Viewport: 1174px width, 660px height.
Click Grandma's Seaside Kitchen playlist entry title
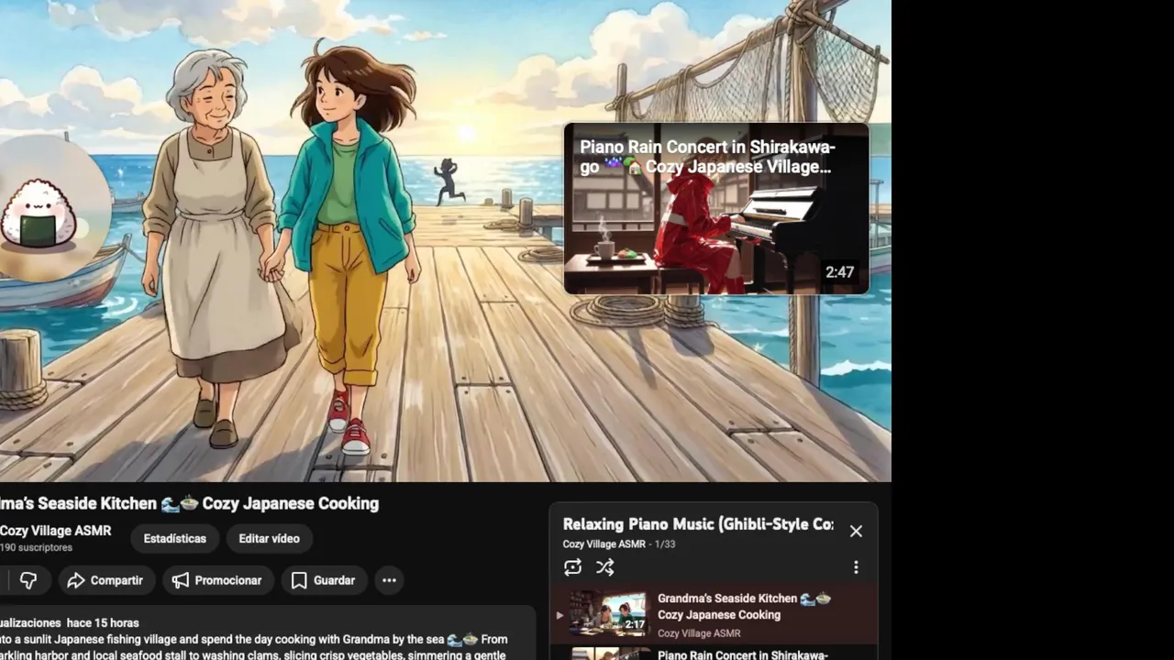point(744,607)
